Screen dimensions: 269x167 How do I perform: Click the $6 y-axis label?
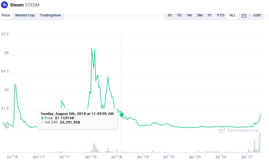coord(7,53)
